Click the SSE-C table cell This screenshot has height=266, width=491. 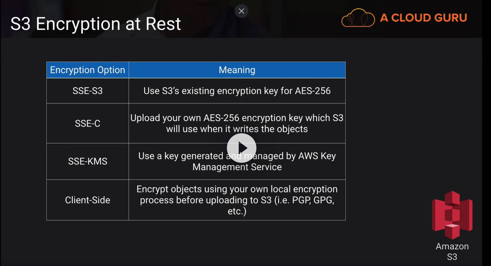pos(88,123)
